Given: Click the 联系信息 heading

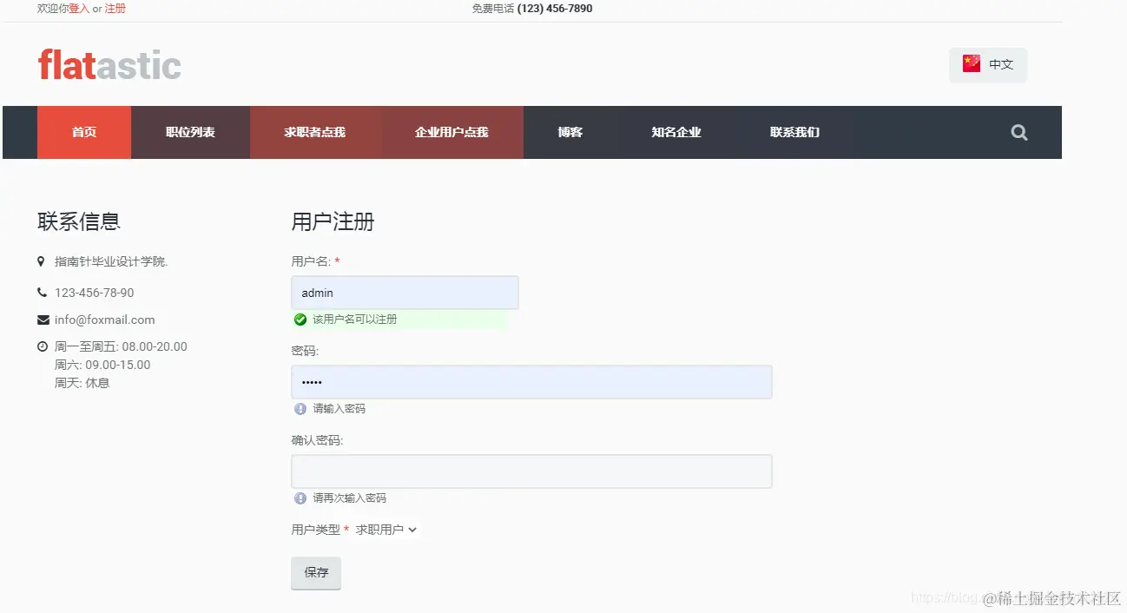Looking at the screenshot, I should click(79, 221).
